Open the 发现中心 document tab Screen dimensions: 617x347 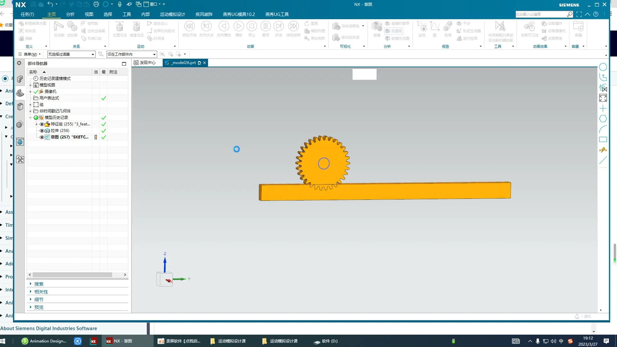(145, 63)
